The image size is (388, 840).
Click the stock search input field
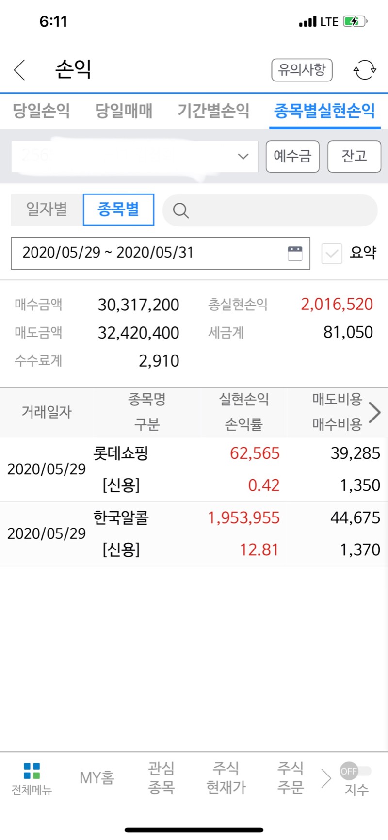tap(270, 210)
